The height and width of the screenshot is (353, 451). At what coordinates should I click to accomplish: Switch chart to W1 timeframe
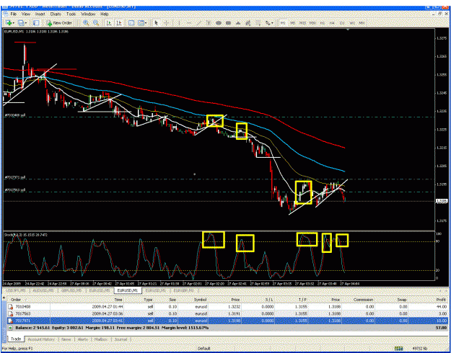click(352, 22)
